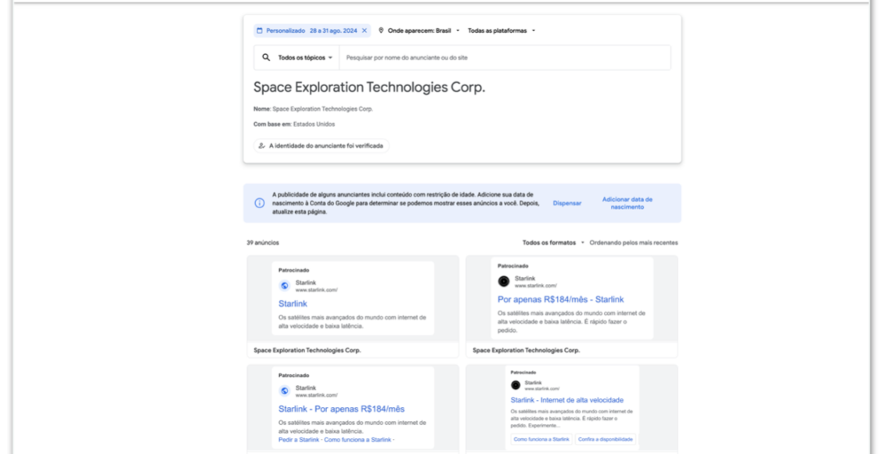
Task: Open the Personalizado date range chip
Action: 312,31
